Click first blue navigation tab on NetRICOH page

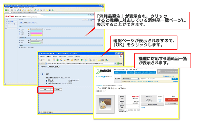coord(120,72)
